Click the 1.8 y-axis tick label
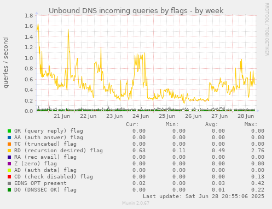The height and width of the screenshot is (209, 272). [29, 16]
